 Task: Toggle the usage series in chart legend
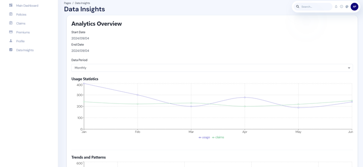coord(204,138)
